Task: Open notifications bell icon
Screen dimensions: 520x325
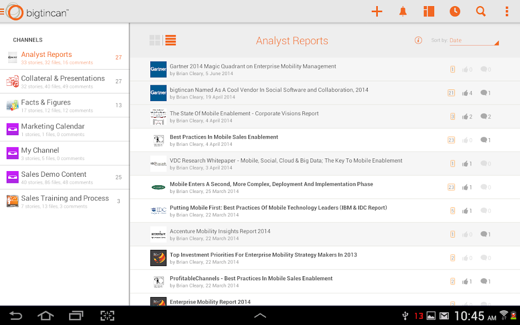Action: (403, 12)
